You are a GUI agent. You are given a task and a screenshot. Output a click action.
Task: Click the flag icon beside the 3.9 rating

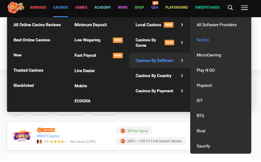pyautogui.click(x=39, y=142)
